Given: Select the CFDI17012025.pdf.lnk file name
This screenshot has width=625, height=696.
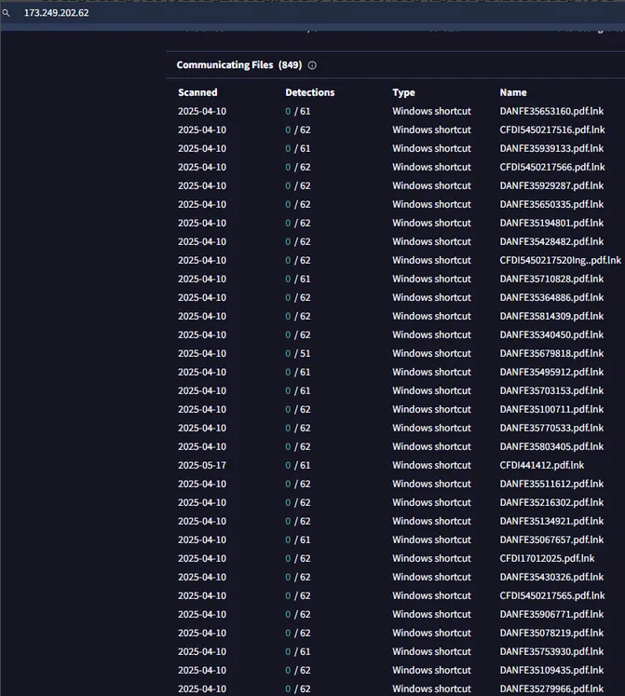Looking at the screenshot, I should (x=547, y=558).
